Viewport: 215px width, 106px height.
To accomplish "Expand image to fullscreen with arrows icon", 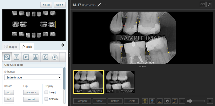I will pos(209,4).
